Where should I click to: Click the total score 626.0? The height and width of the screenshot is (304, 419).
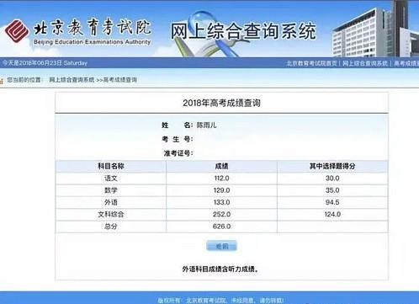pyautogui.click(x=221, y=227)
